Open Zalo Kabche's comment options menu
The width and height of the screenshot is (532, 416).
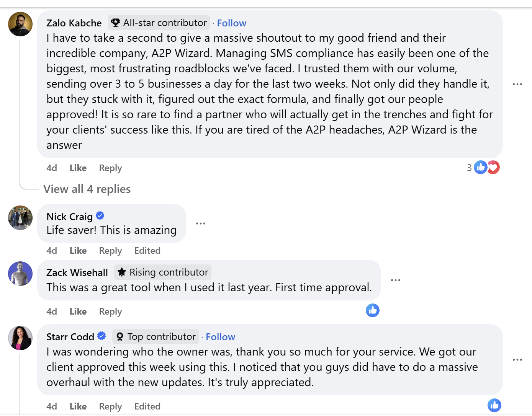click(517, 84)
